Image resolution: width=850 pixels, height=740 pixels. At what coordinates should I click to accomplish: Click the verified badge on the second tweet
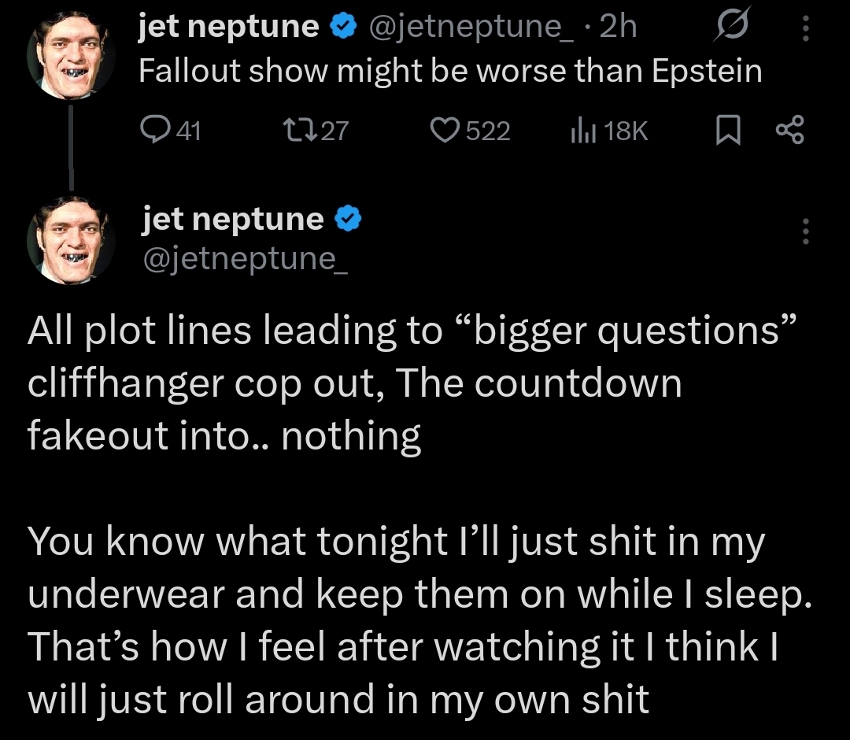coord(347,219)
